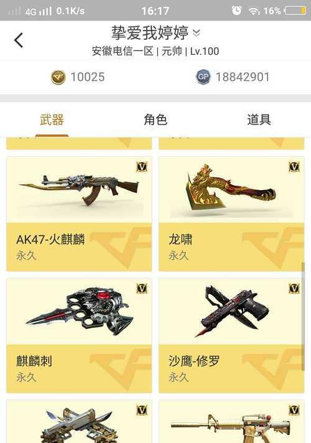This screenshot has width=311, height=443.
Task: Switch to the 武器 tab
Action: (52, 120)
